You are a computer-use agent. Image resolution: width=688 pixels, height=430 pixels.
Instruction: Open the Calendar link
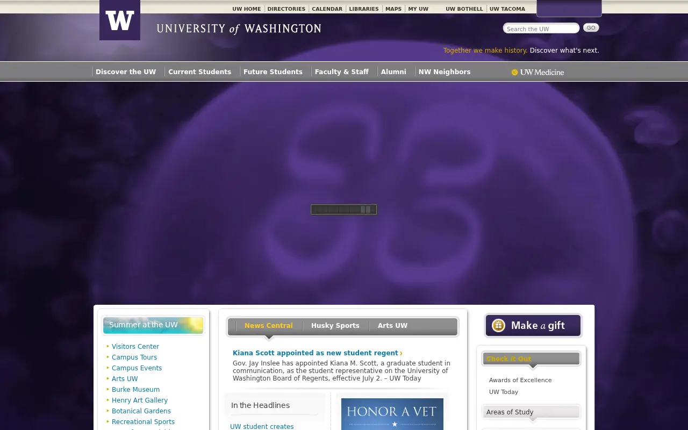327,9
